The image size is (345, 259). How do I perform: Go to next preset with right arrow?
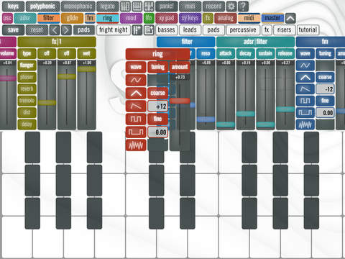pyautogui.click(x=66, y=30)
